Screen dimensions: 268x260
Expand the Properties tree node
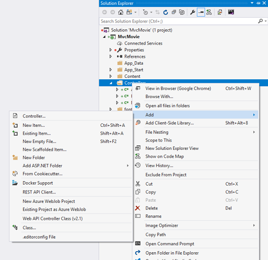pos(111,50)
